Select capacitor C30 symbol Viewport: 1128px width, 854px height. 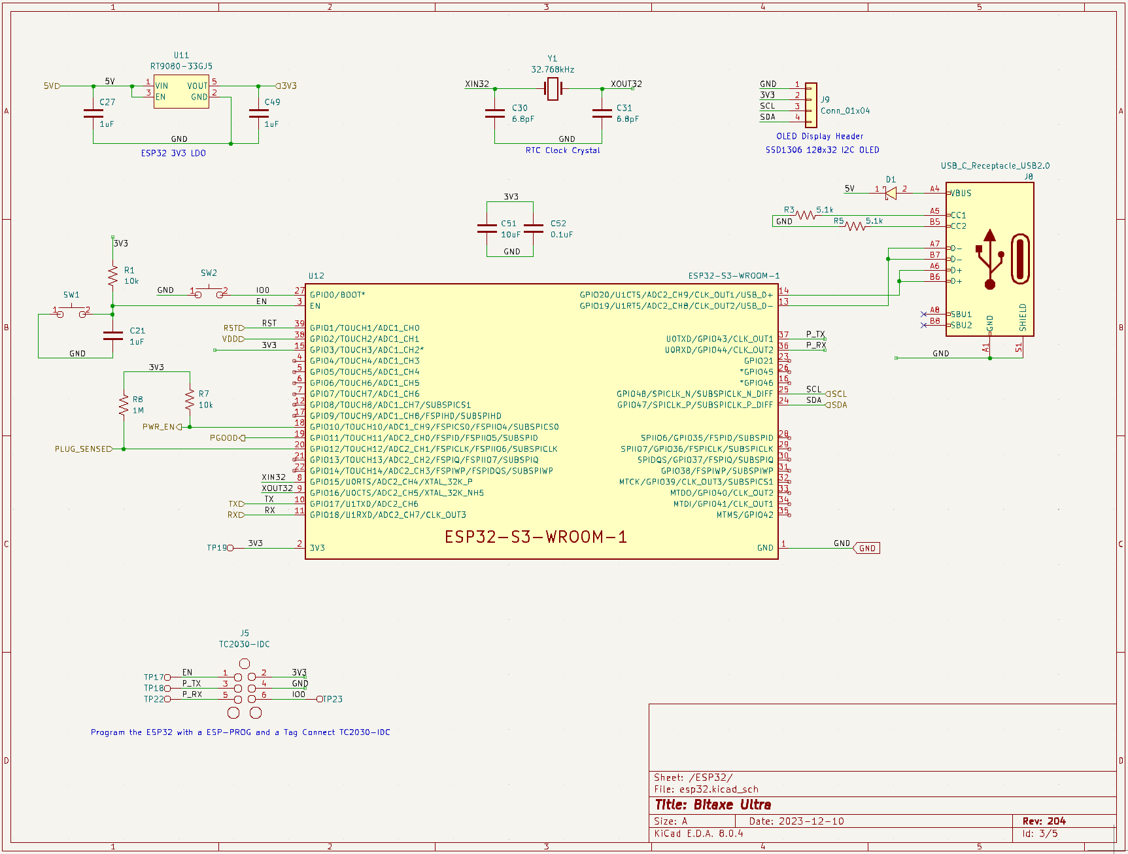494,113
